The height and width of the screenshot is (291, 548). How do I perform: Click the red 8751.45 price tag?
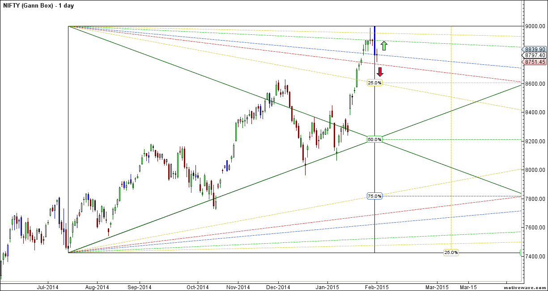(x=535, y=62)
